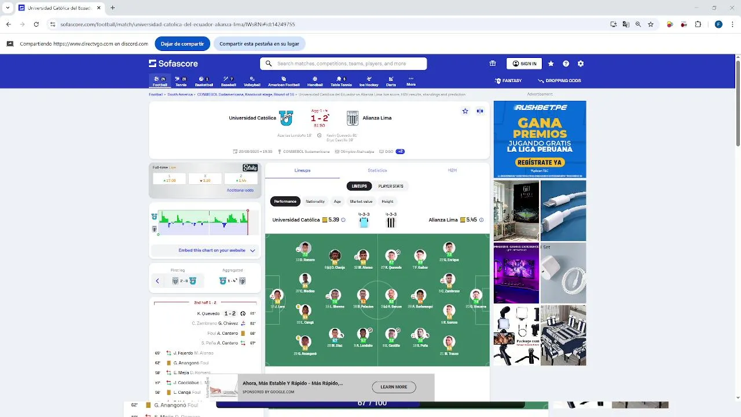The image size is (741, 417).
Task: Open the Table Tennis category
Action: click(341, 81)
